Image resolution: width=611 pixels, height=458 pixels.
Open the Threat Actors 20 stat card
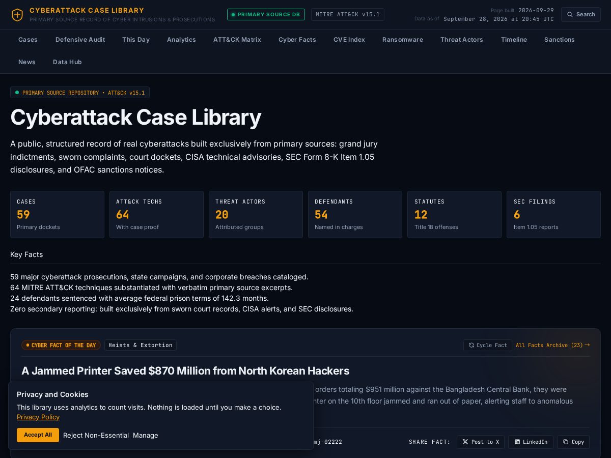tap(256, 214)
